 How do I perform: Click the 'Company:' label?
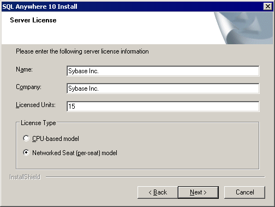click(28, 87)
